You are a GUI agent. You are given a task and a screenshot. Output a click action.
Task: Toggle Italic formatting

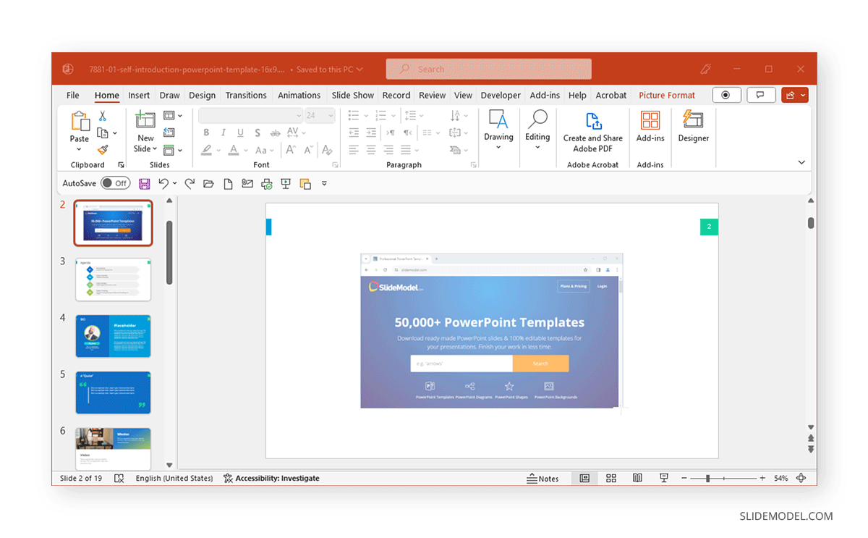(x=223, y=133)
